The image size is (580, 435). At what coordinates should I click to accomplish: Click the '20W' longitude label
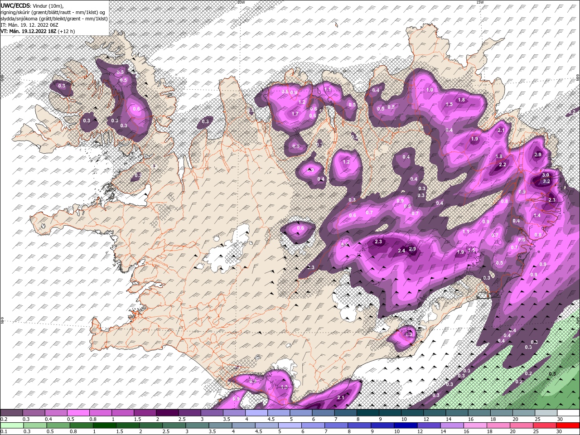[242, 2]
